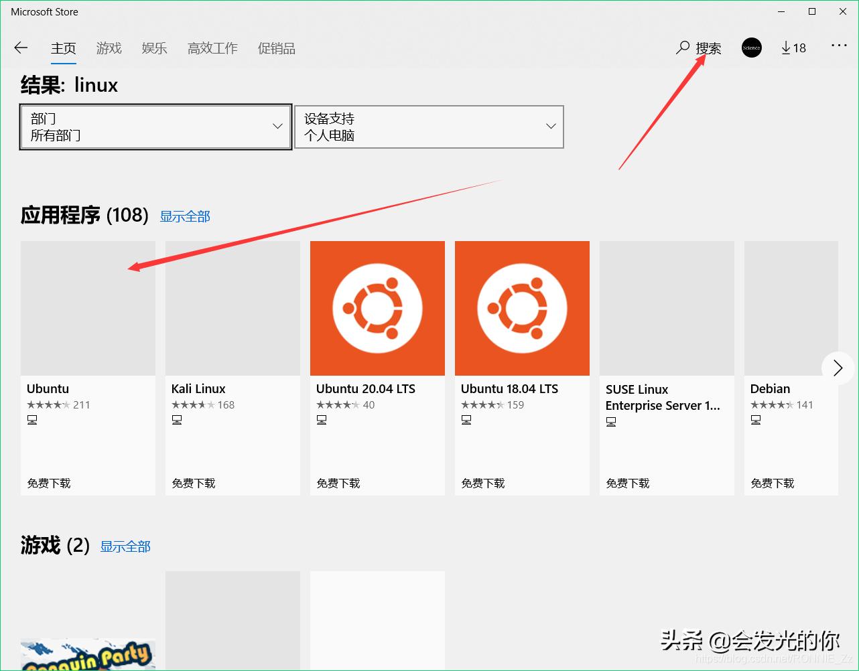Show next apps with right chevron
Screen dimensions: 859x671
pos(838,368)
